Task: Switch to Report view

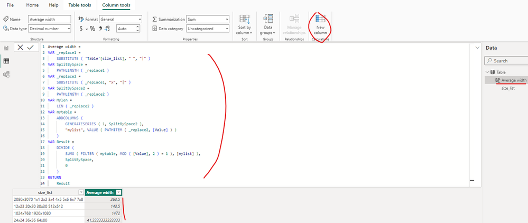Action: pyautogui.click(x=6, y=48)
